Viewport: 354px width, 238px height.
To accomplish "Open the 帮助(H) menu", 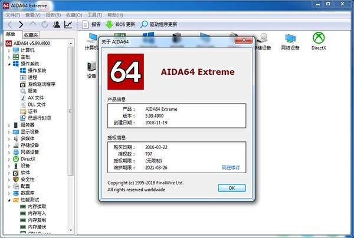I will click(115, 15).
